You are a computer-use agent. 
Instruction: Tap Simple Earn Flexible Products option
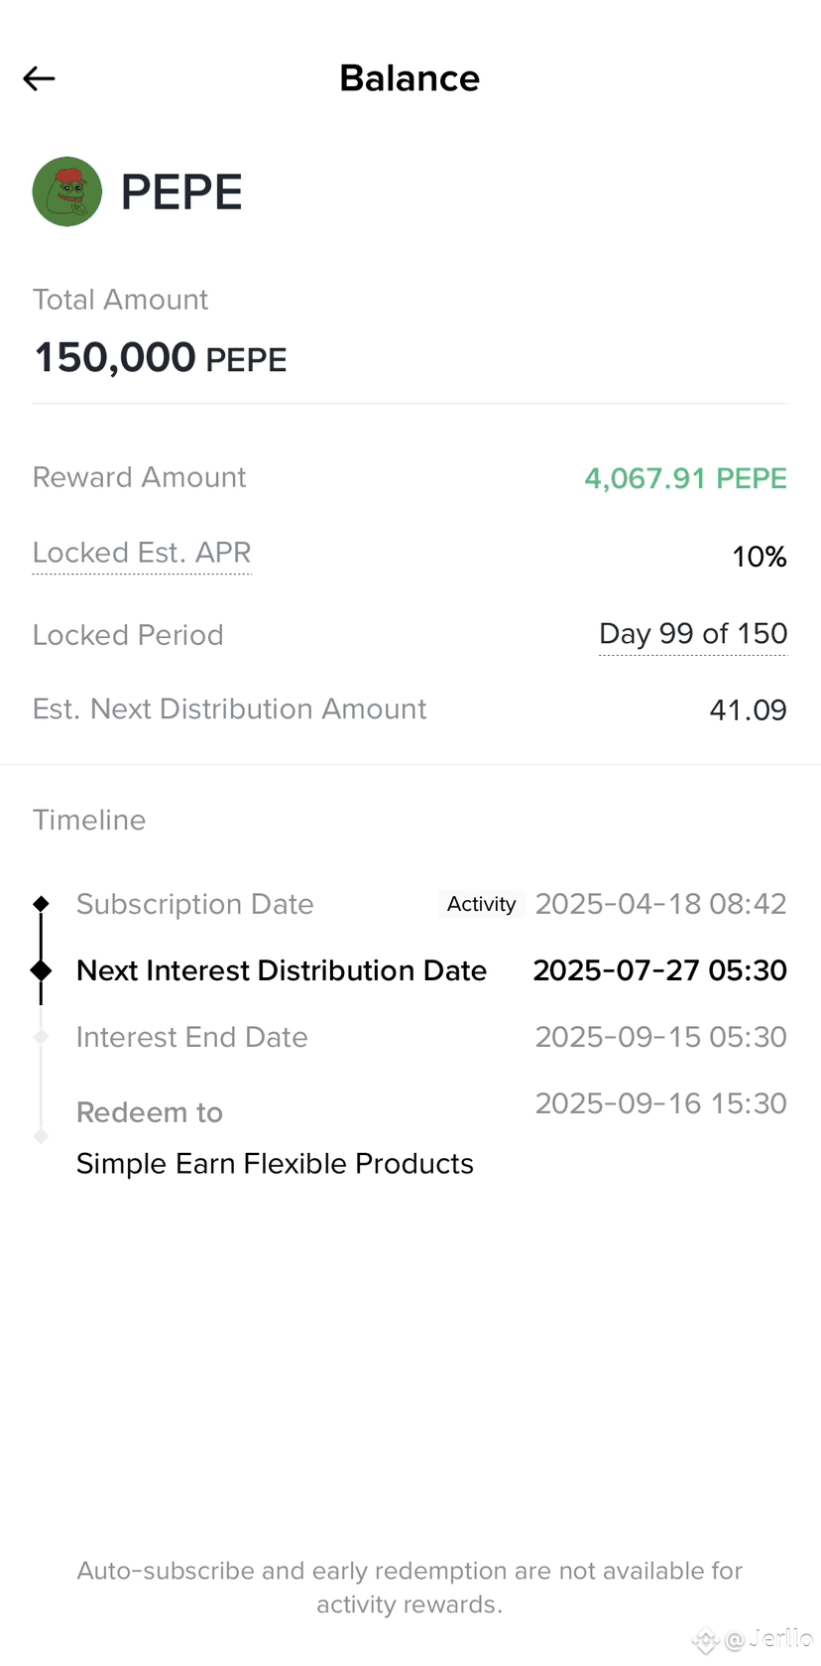pos(275,1163)
